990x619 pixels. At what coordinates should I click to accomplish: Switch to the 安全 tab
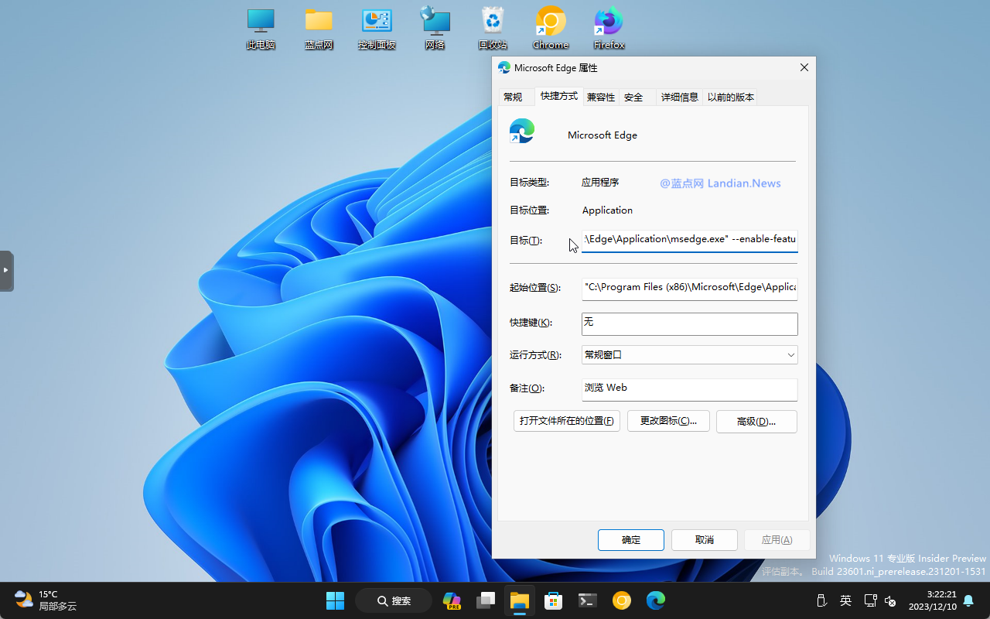point(633,97)
